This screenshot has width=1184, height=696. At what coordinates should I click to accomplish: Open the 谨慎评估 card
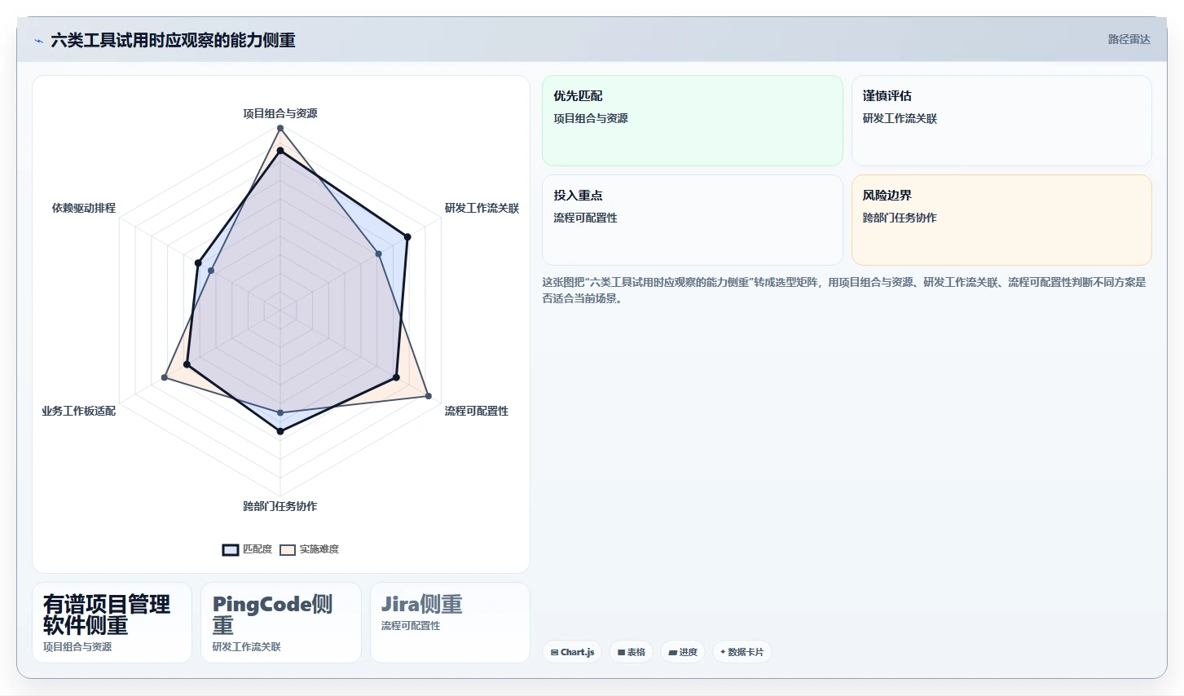pyautogui.click(x=1001, y=121)
